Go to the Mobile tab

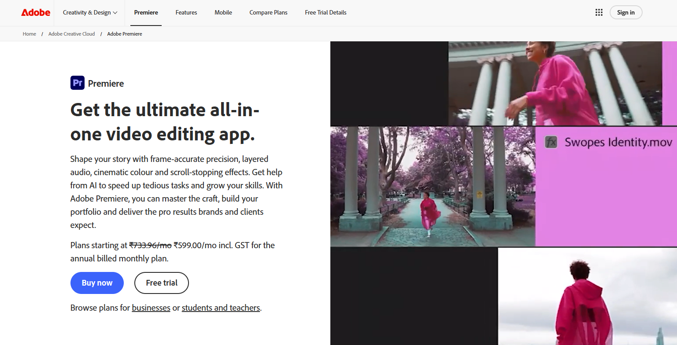click(223, 12)
